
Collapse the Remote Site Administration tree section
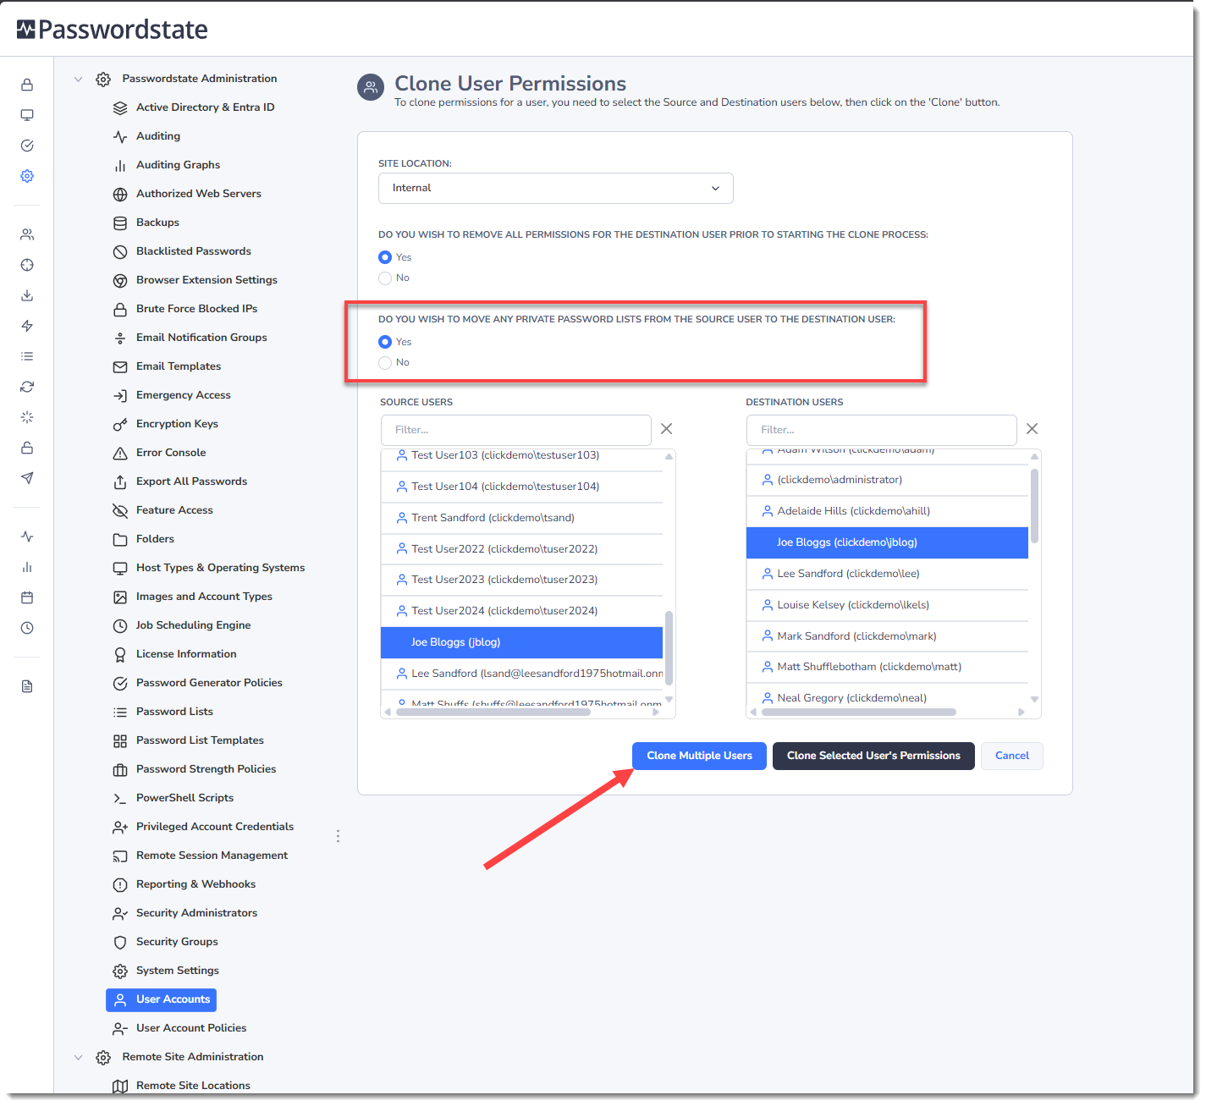click(79, 1057)
